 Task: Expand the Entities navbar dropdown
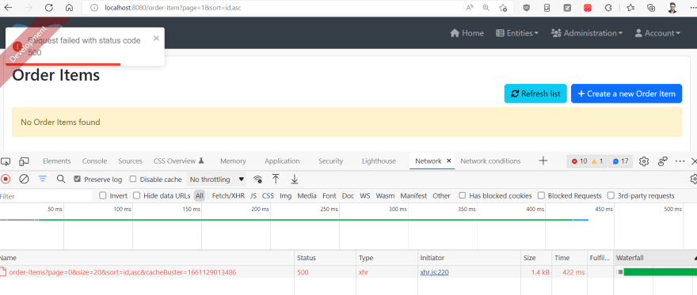517,33
